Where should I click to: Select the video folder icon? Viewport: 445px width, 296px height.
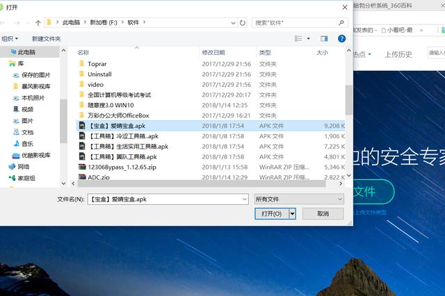tap(82, 84)
